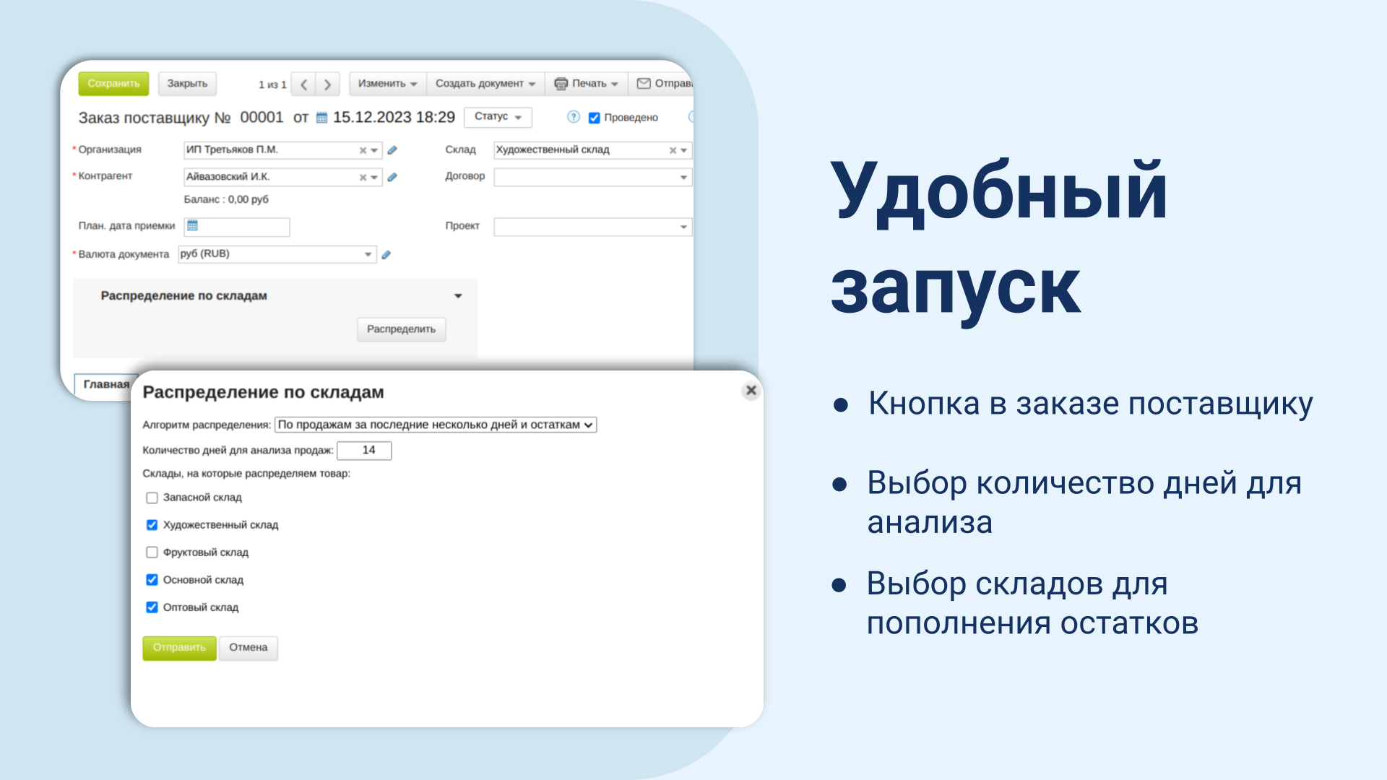The width and height of the screenshot is (1387, 780).
Task: Click the Закрыть button
Action: (187, 84)
